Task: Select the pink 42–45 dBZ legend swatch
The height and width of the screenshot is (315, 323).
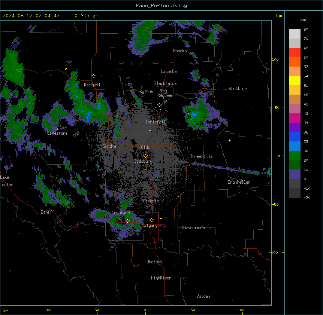Action: click(295, 108)
